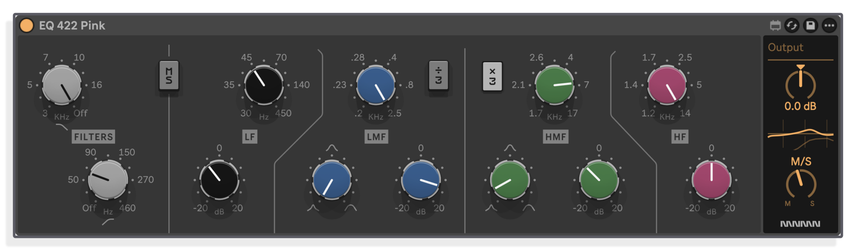Click the FILTERS label
Viewport: 856px width, 251px height.
tap(93, 137)
